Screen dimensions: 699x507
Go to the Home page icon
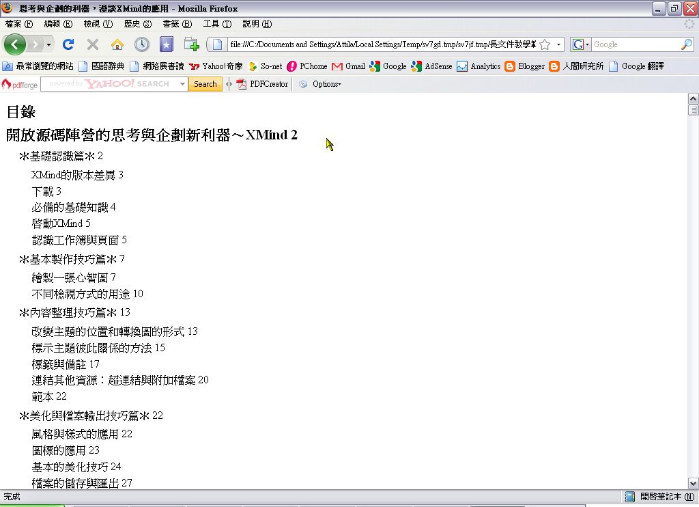point(117,44)
